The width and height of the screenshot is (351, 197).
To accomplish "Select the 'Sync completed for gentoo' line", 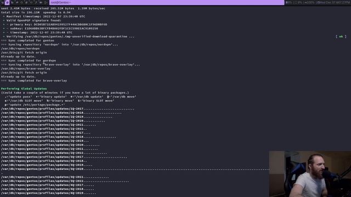I will click(27, 40).
